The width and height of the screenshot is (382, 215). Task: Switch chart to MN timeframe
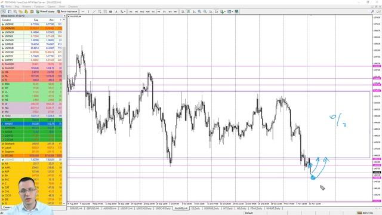175,11
